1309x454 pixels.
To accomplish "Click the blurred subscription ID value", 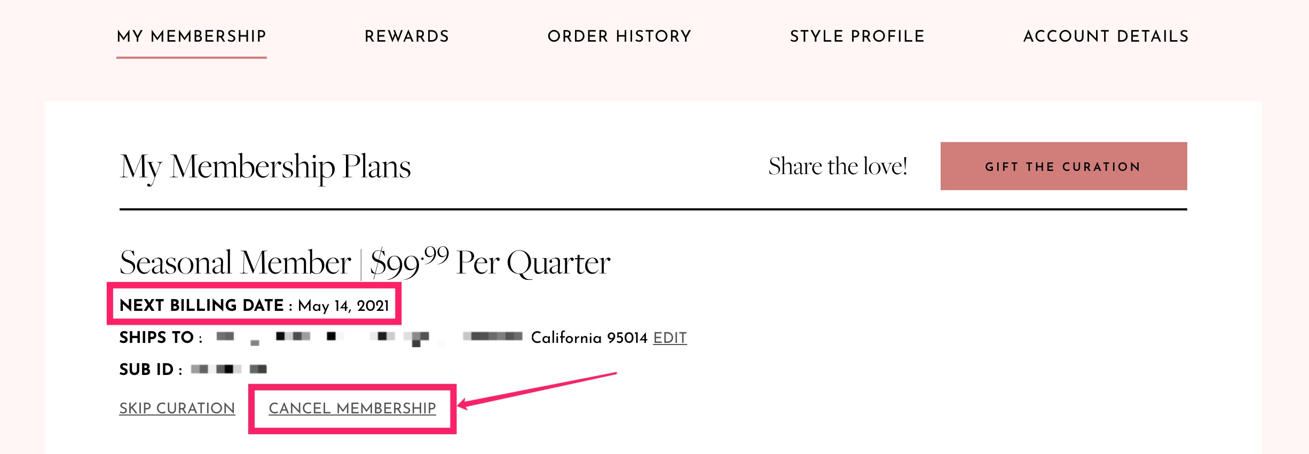I will pyautogui.click(x=228, y=369).
